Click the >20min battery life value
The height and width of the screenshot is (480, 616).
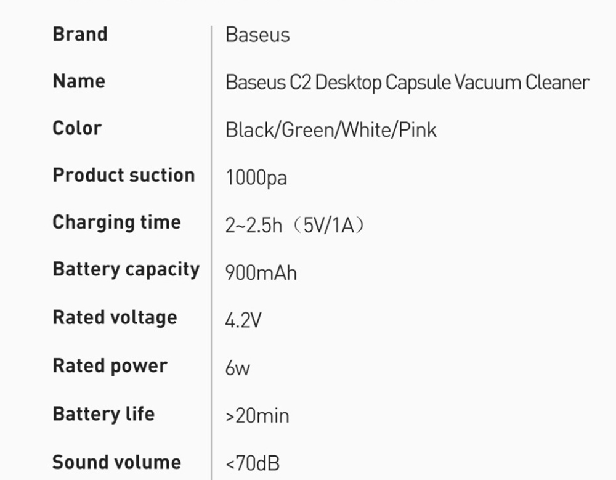(x=257, y=416)
